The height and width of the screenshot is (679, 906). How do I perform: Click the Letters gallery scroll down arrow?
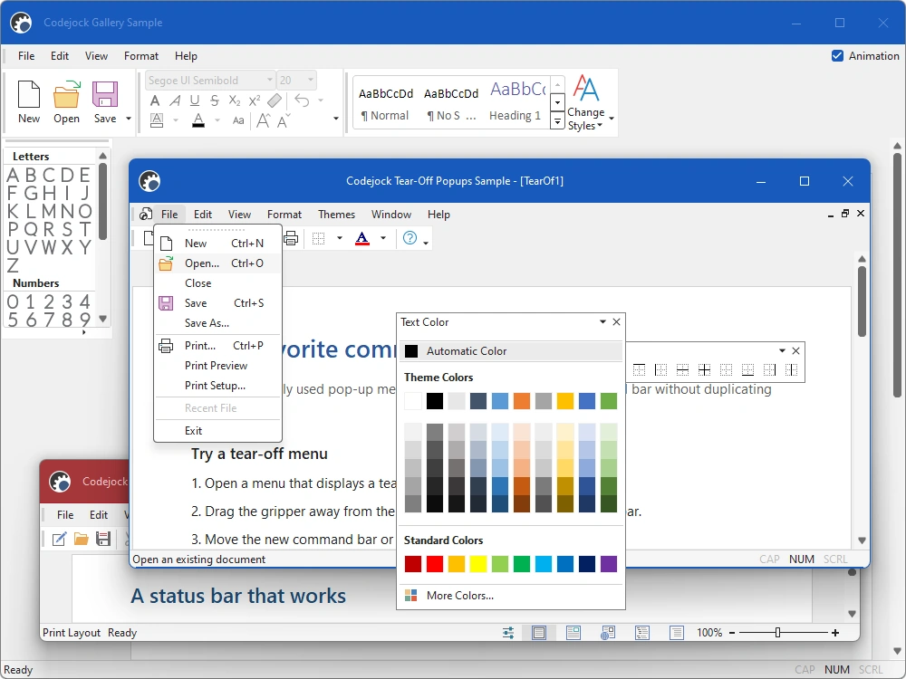click(x=103, y=319)
